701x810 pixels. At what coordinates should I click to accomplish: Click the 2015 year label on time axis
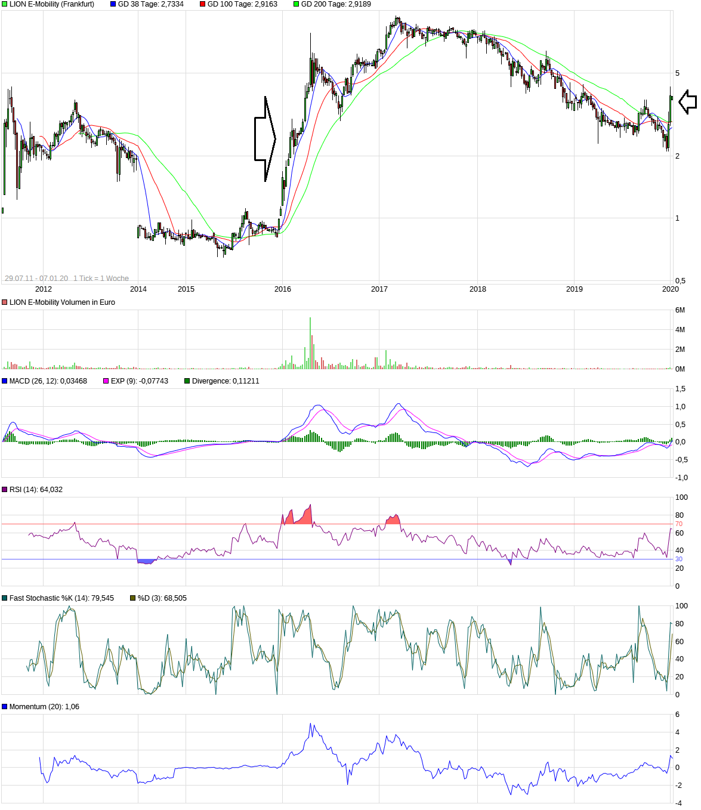point(186,289)
